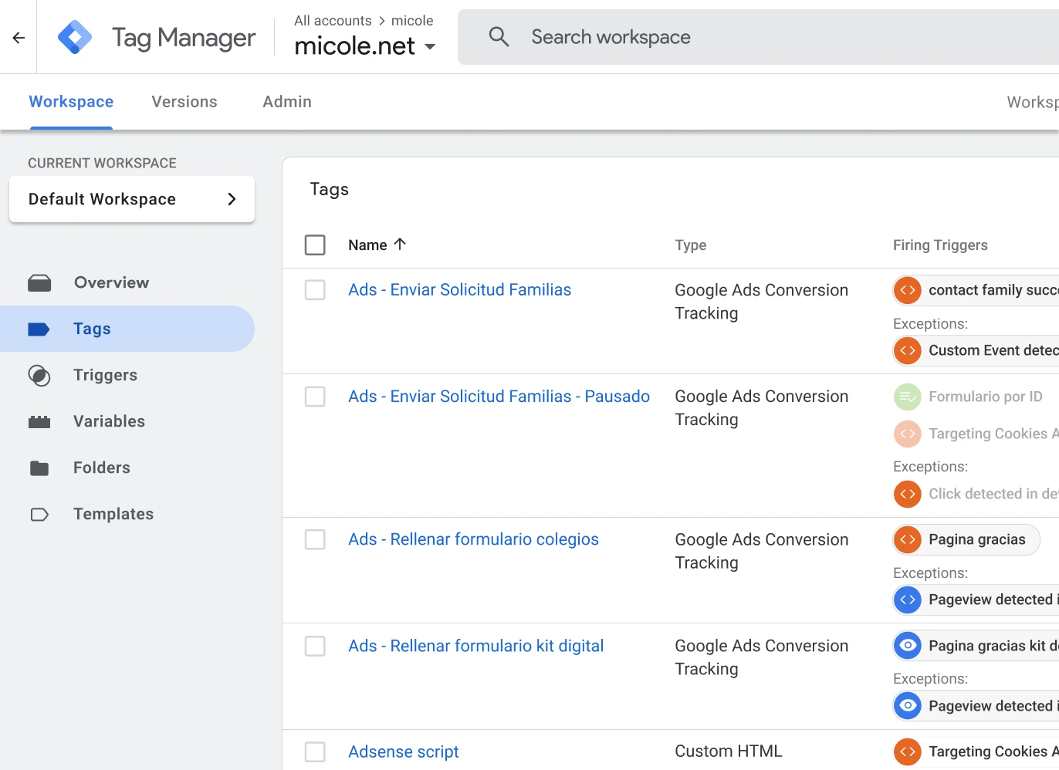The image size is (1059, 770).
Task: Click the Pagina gracias trigger chip label
Action: pyautogui.click(x=977, y=539)
